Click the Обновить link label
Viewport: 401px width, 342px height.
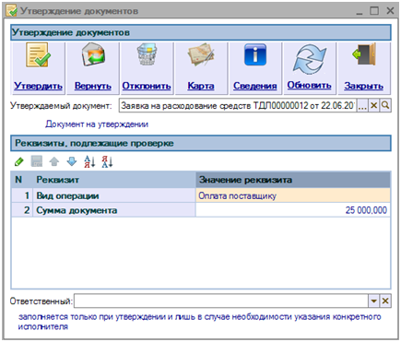tap(309, 85)
